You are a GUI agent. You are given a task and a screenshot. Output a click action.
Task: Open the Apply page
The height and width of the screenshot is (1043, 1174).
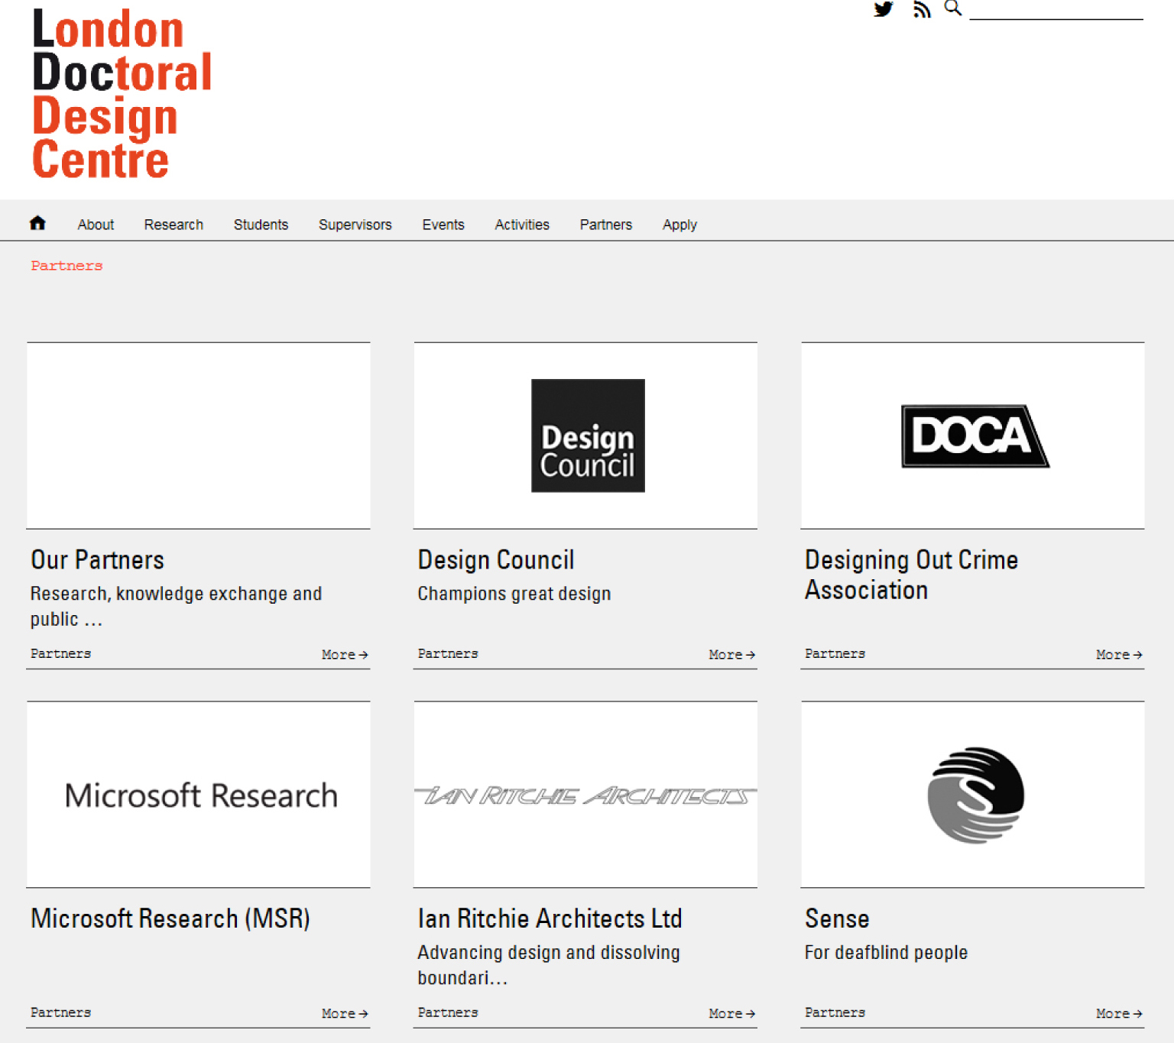pos(679,225)
